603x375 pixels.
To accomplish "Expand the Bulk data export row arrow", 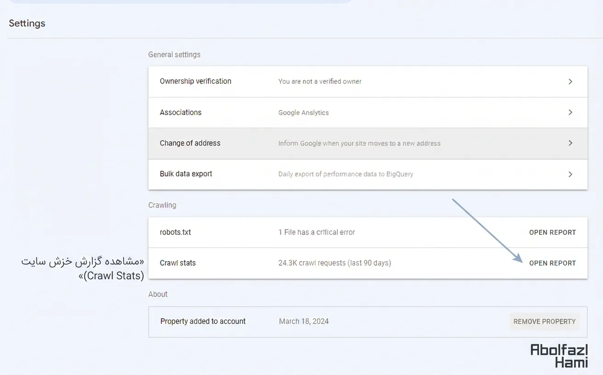I will tap(570, 174).
